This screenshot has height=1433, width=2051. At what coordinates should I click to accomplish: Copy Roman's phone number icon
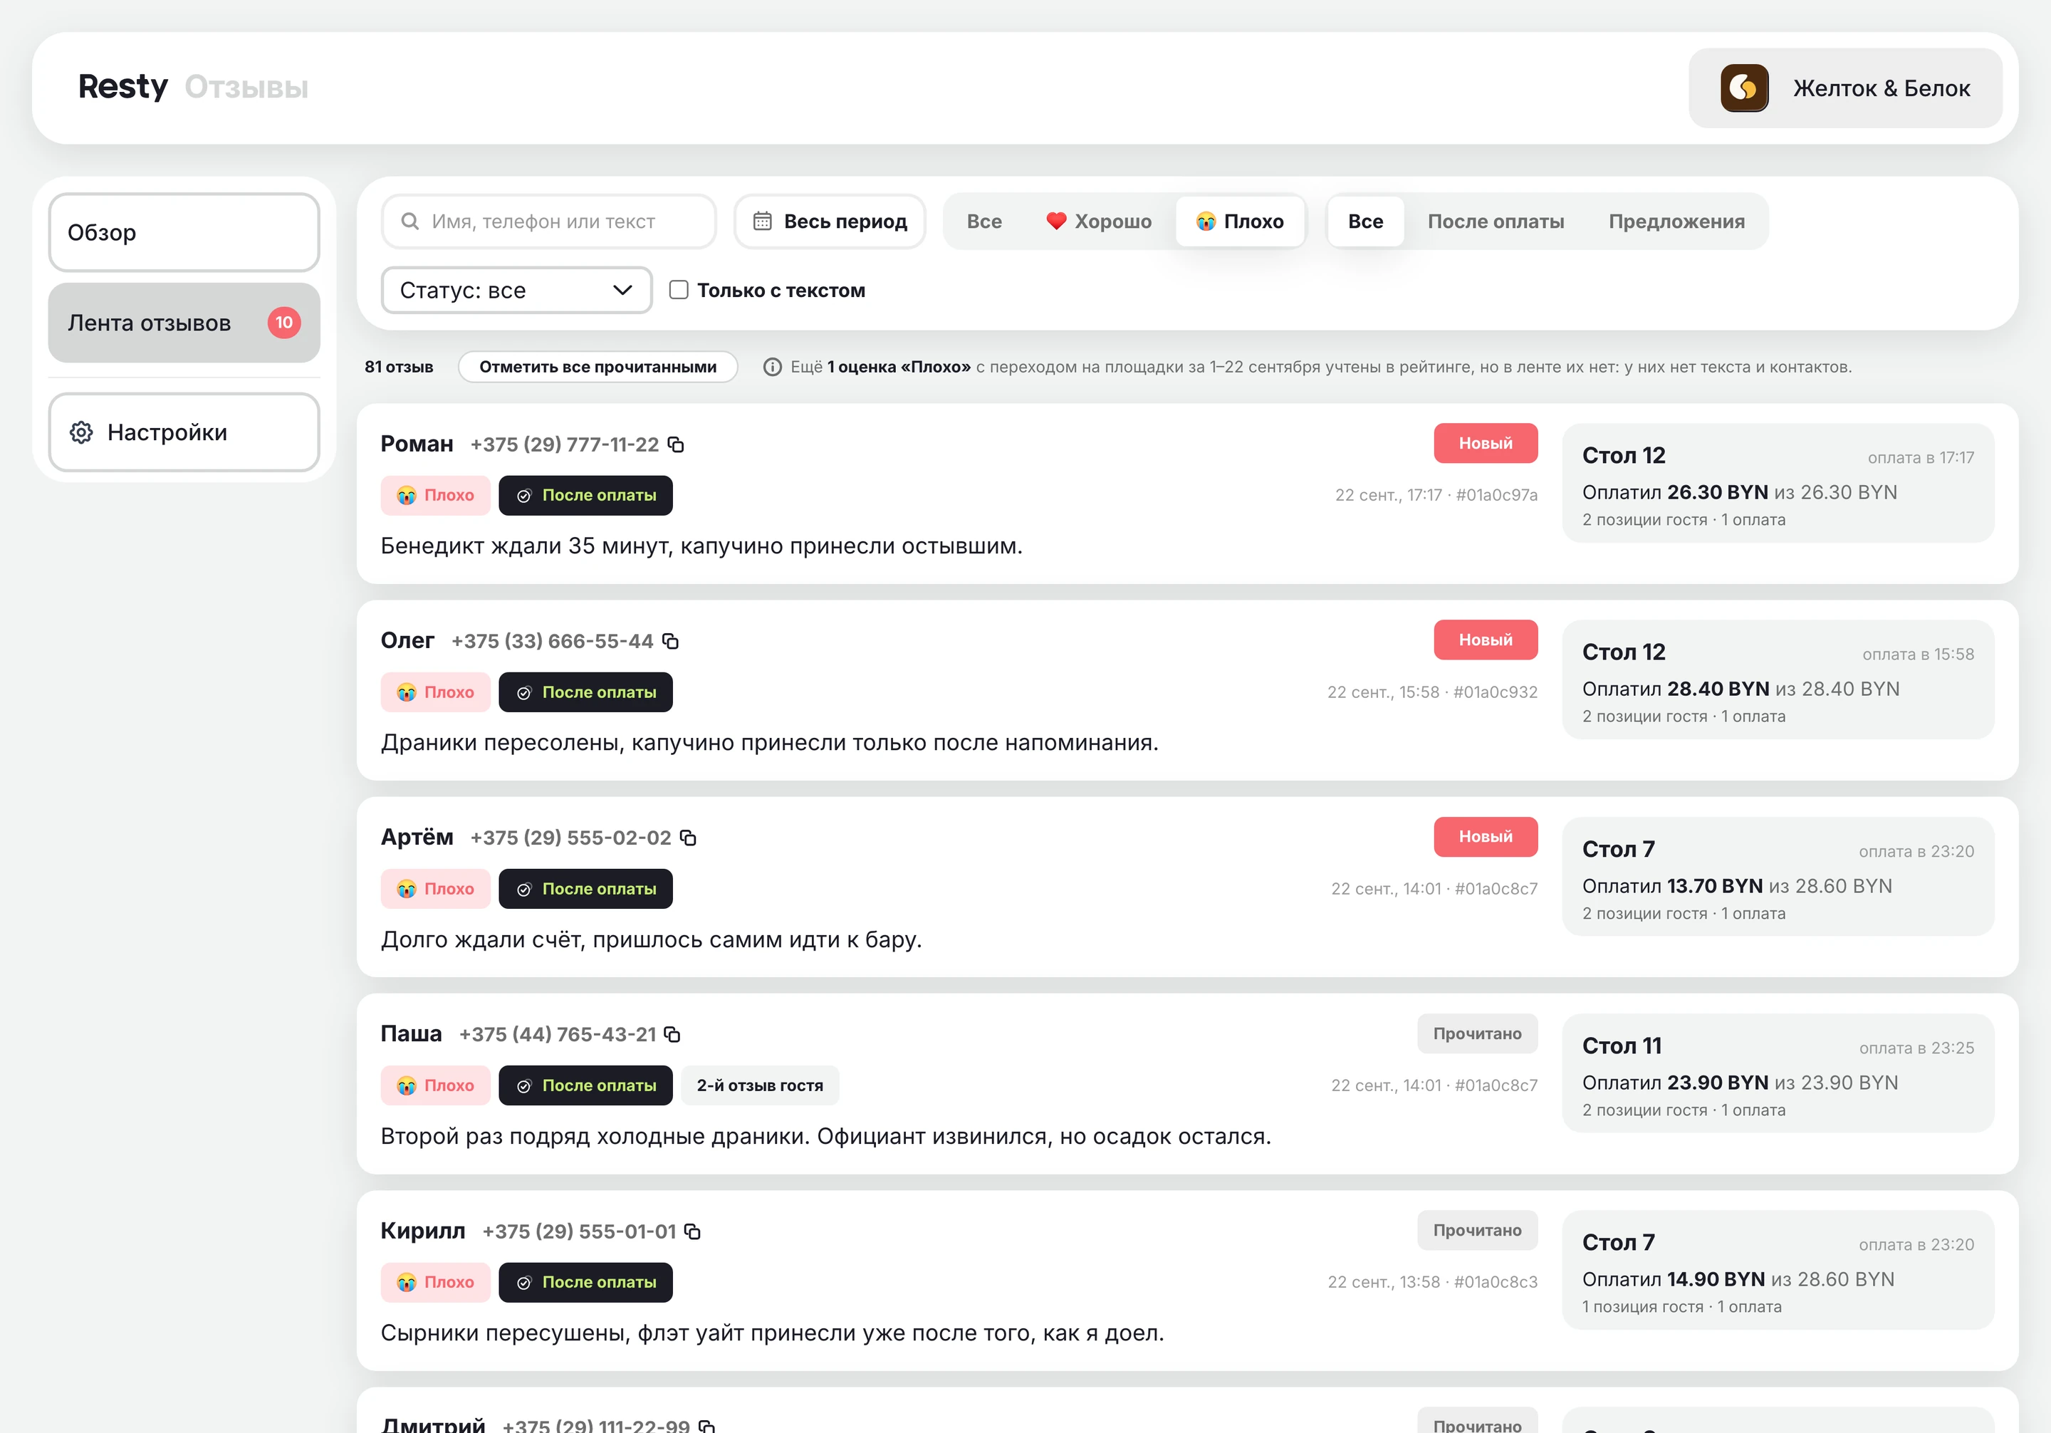pyautogui.click(x=677, y=444)
